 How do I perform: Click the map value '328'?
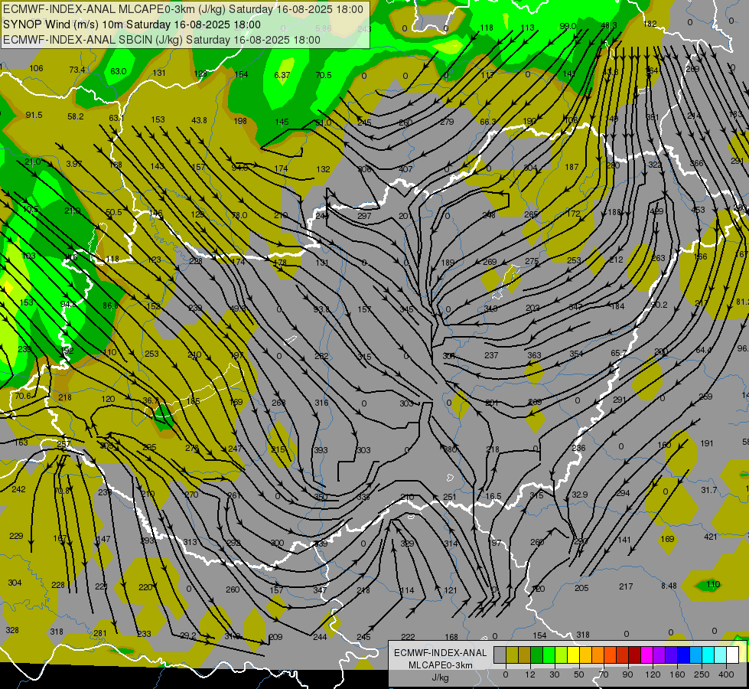[x=12, y=630]
